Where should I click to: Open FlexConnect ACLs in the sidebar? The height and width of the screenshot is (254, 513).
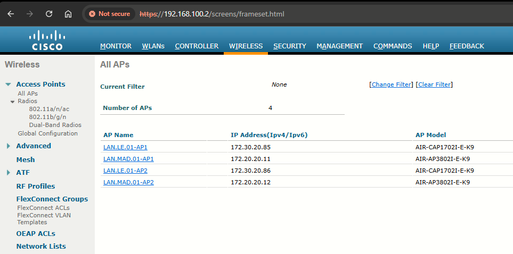[44, 208]
